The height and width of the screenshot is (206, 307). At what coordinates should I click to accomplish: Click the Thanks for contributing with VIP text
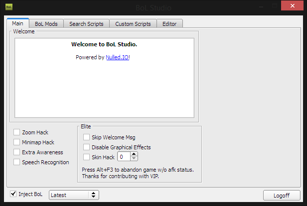tap(121, 176)
